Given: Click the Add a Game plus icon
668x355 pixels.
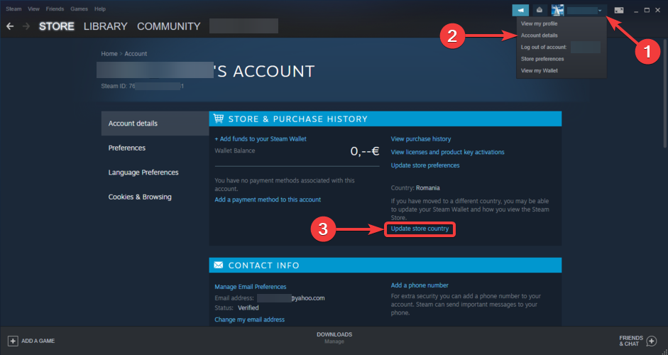Looking at the screenshot, I should tap(13, 341).
